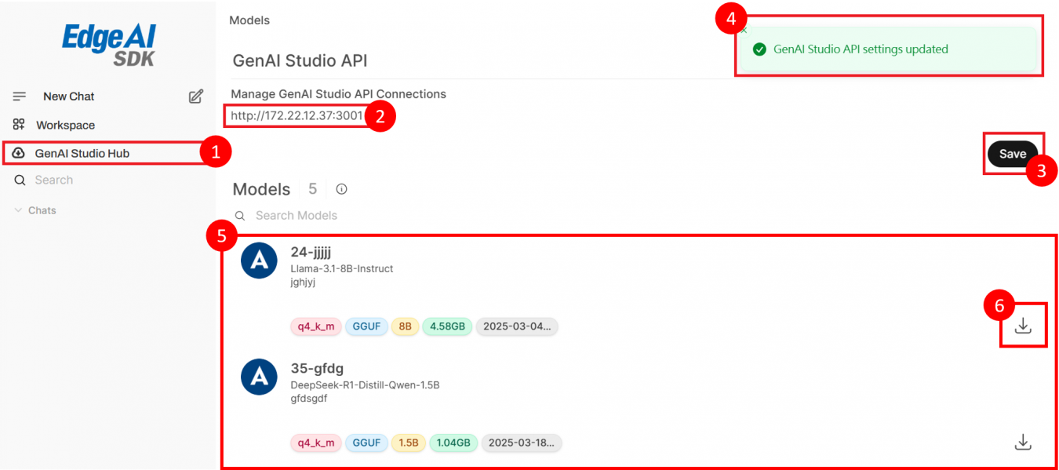
Task: Click the 24-jjjjj model avatar icon
Action: [259, 261]
